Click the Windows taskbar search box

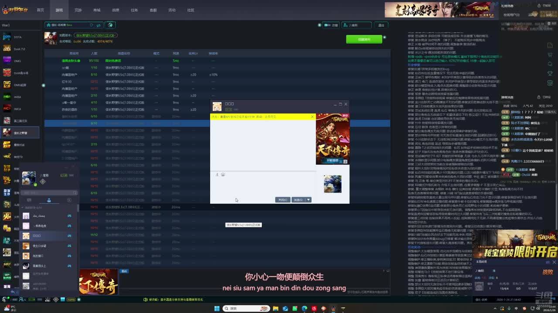246,309
